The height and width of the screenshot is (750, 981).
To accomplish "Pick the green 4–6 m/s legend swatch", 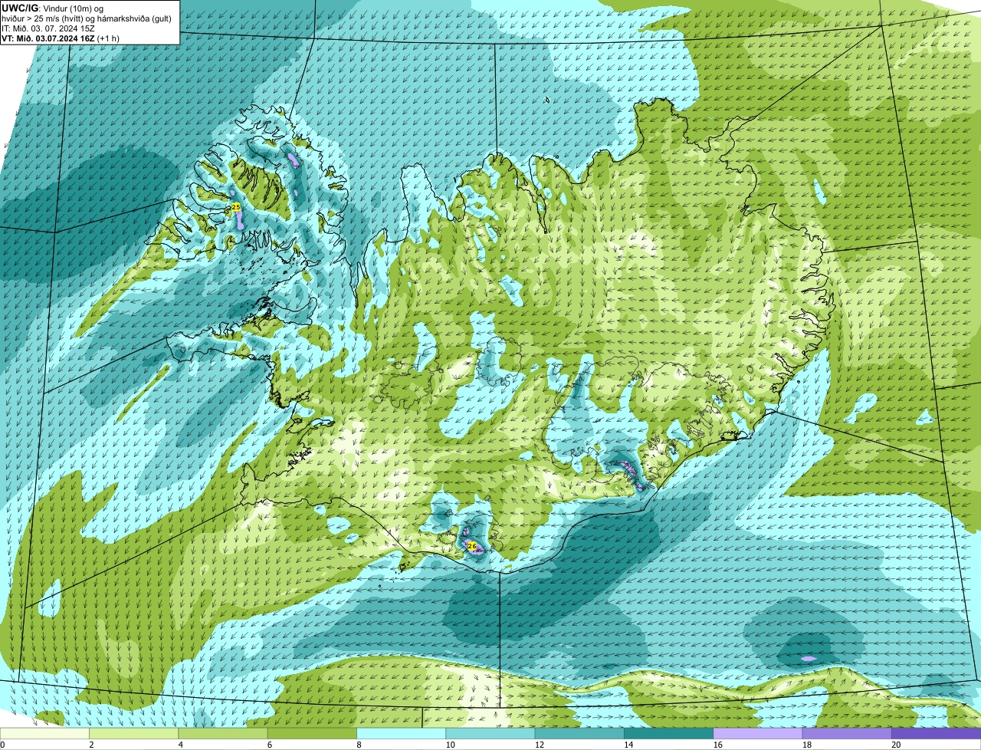I will [x=223, y=733].
